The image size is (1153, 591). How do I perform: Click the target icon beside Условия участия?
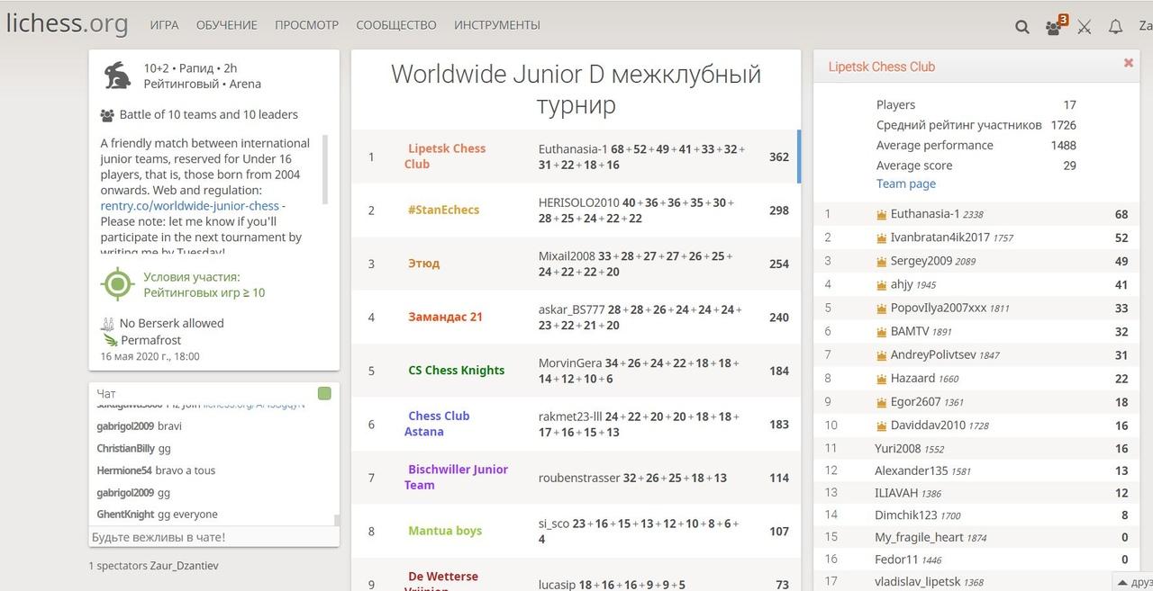117,284
